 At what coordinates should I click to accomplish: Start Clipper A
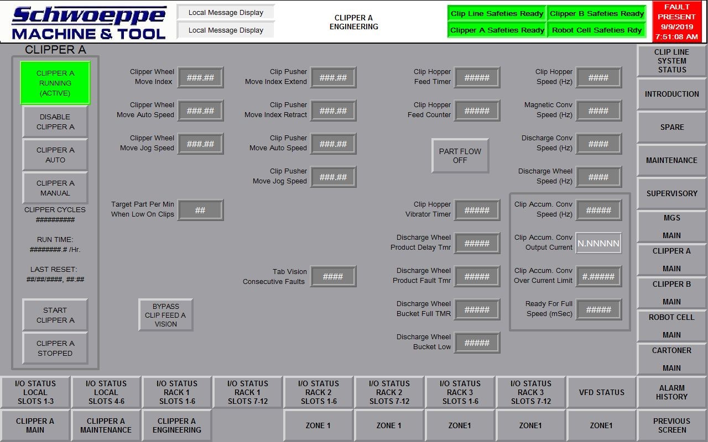55,315
